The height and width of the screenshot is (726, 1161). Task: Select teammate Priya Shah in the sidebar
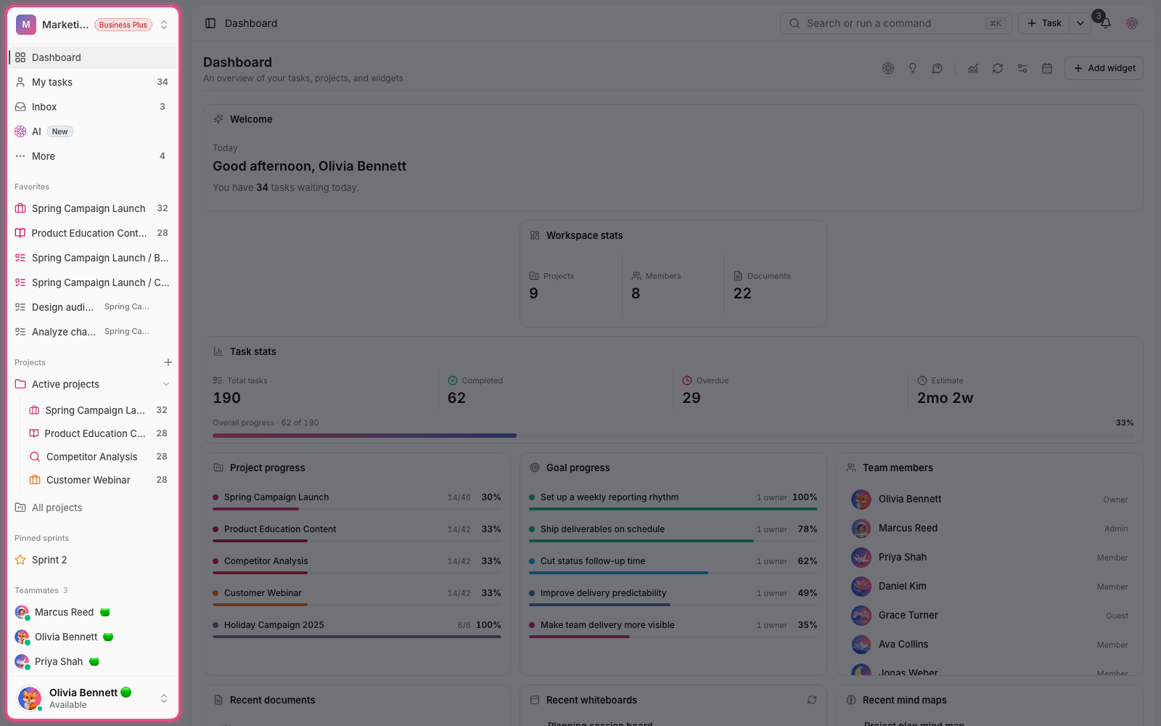point(93,661)
